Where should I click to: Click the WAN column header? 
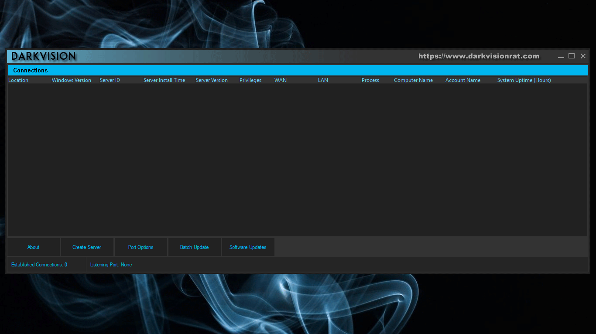[x=281, y=80]
